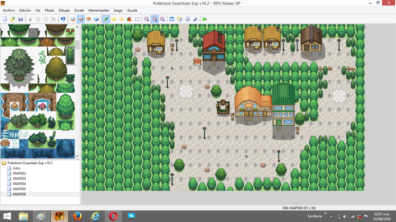This screenshot has height=222, width=396.
Task: Set map zoom to 1:1 scale
Action: (x=147, y=19)
